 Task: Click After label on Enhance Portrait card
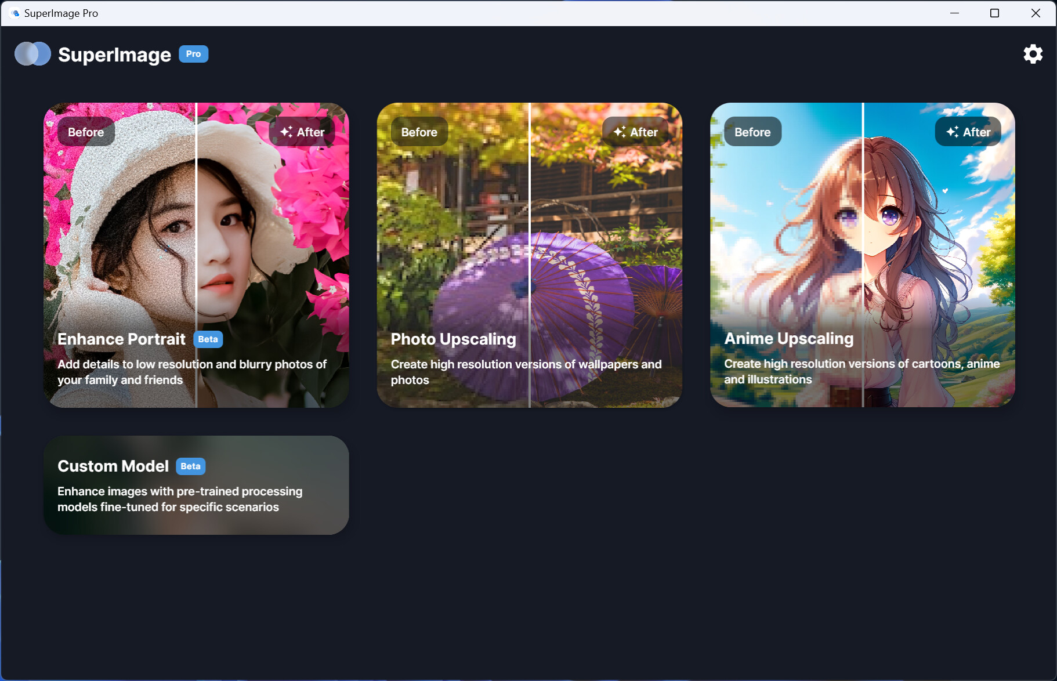pos(302,132)
